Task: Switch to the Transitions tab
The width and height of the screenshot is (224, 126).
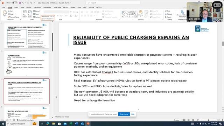Action: (x=37, y=7)
